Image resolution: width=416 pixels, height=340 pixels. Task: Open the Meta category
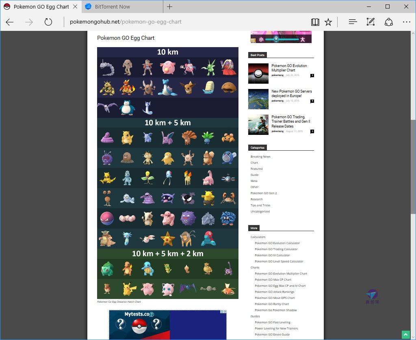(254, 181)
